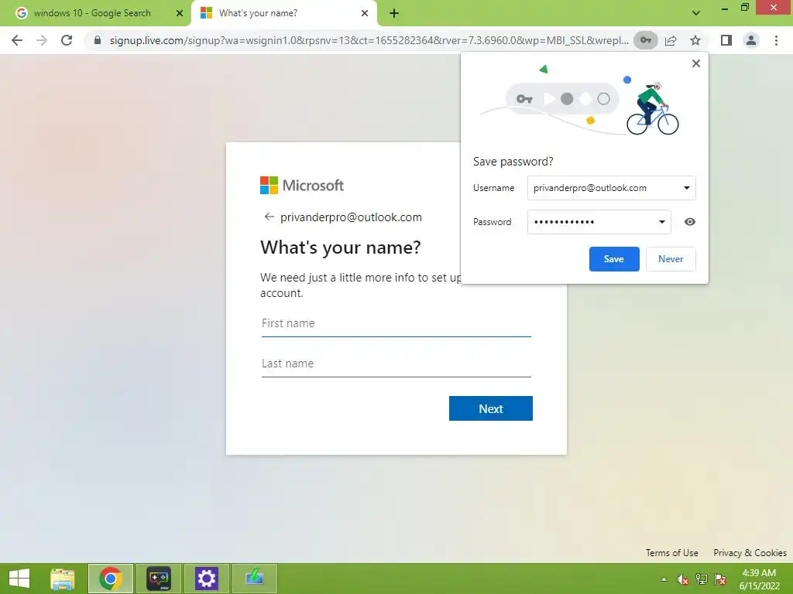The width and height of the screenshot is (793, 594).
Task: Open the tab search chevron
Action: point(696,13)
